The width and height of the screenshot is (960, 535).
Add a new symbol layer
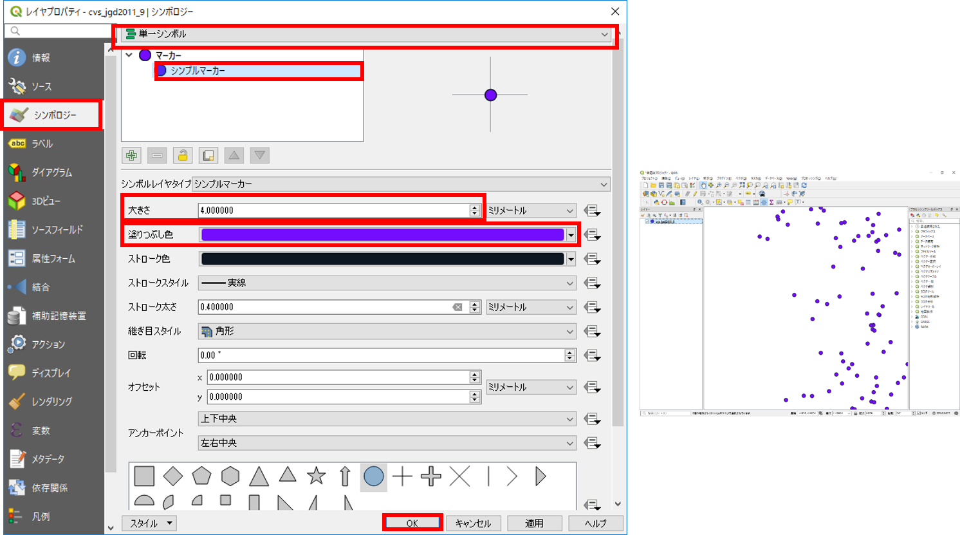(x=132, y=155)
